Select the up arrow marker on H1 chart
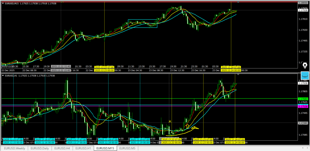Screen dimensions: 310x151 (x=187, y=126)
